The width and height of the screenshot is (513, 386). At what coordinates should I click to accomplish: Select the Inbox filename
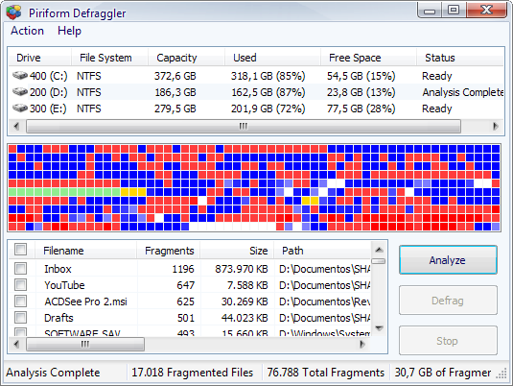tap(58, 269)
